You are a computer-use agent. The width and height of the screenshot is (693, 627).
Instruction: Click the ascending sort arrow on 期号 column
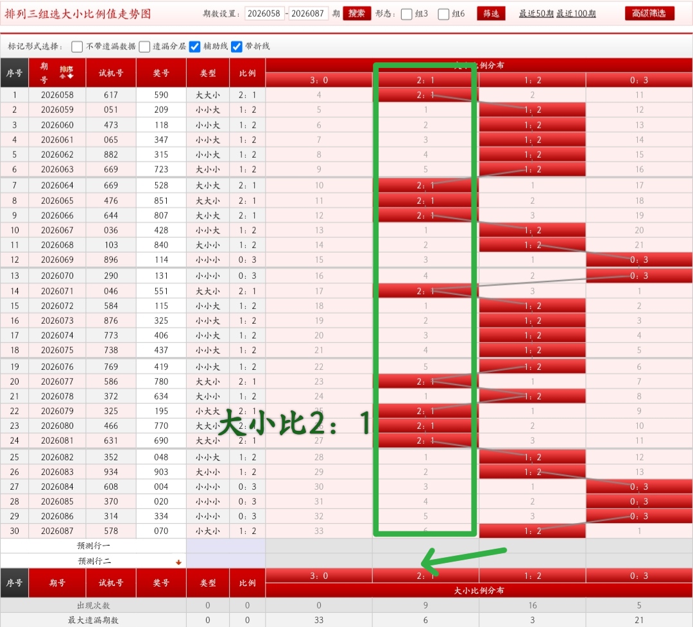point(62,76)
